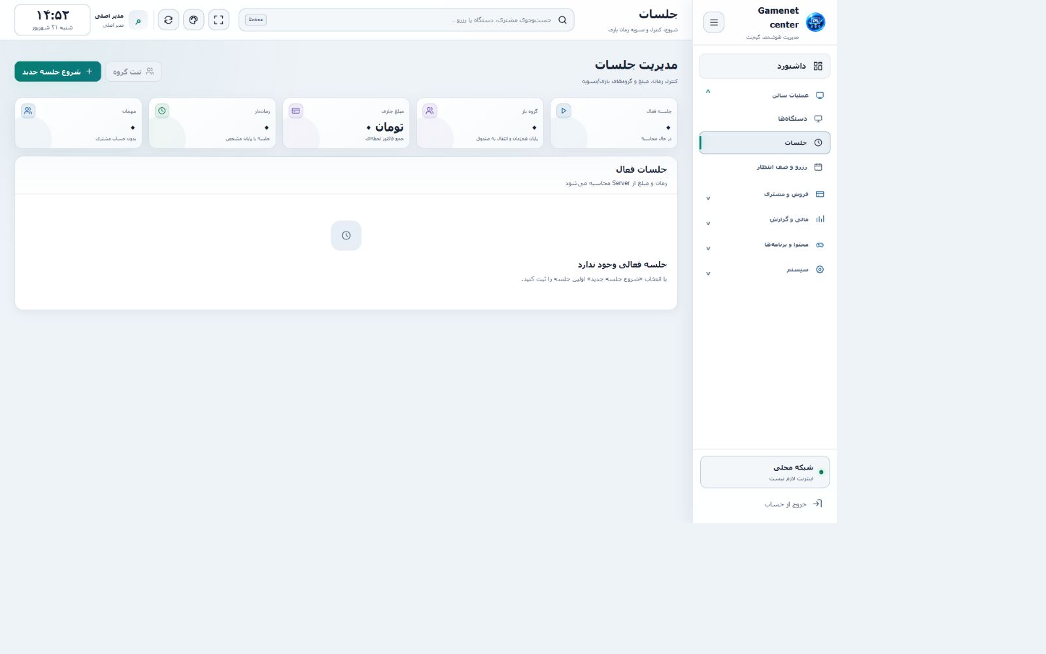Click the card icon on مبلغ جاری card
The height and width of the screenshot is (654, 1046).
(x=296, y=111)
